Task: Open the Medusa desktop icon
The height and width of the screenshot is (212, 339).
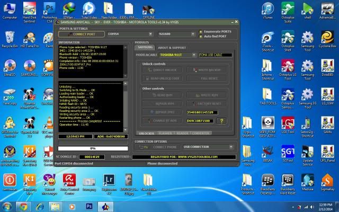Action: click(308, 182)
